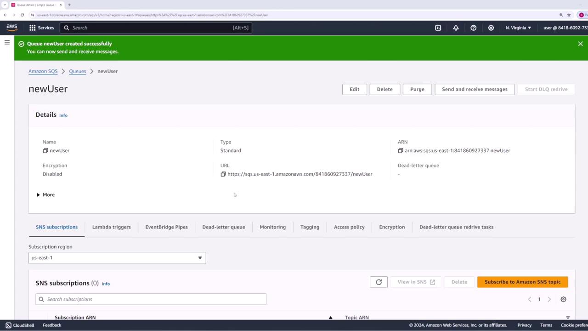Expand the More details section
The image size is (588, 331).
[x=45, y=195]
